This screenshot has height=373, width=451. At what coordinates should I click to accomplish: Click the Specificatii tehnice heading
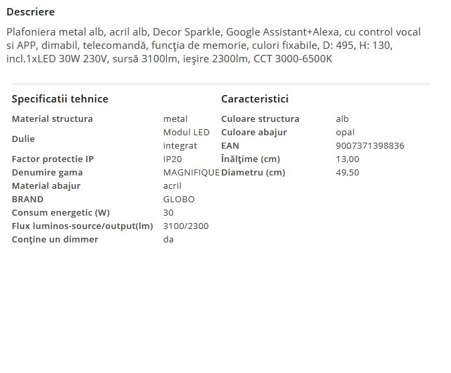60,99
